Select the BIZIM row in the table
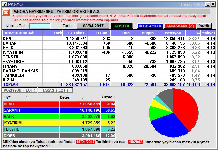This screenshot has height=150, width=218. tap(109, 80)
